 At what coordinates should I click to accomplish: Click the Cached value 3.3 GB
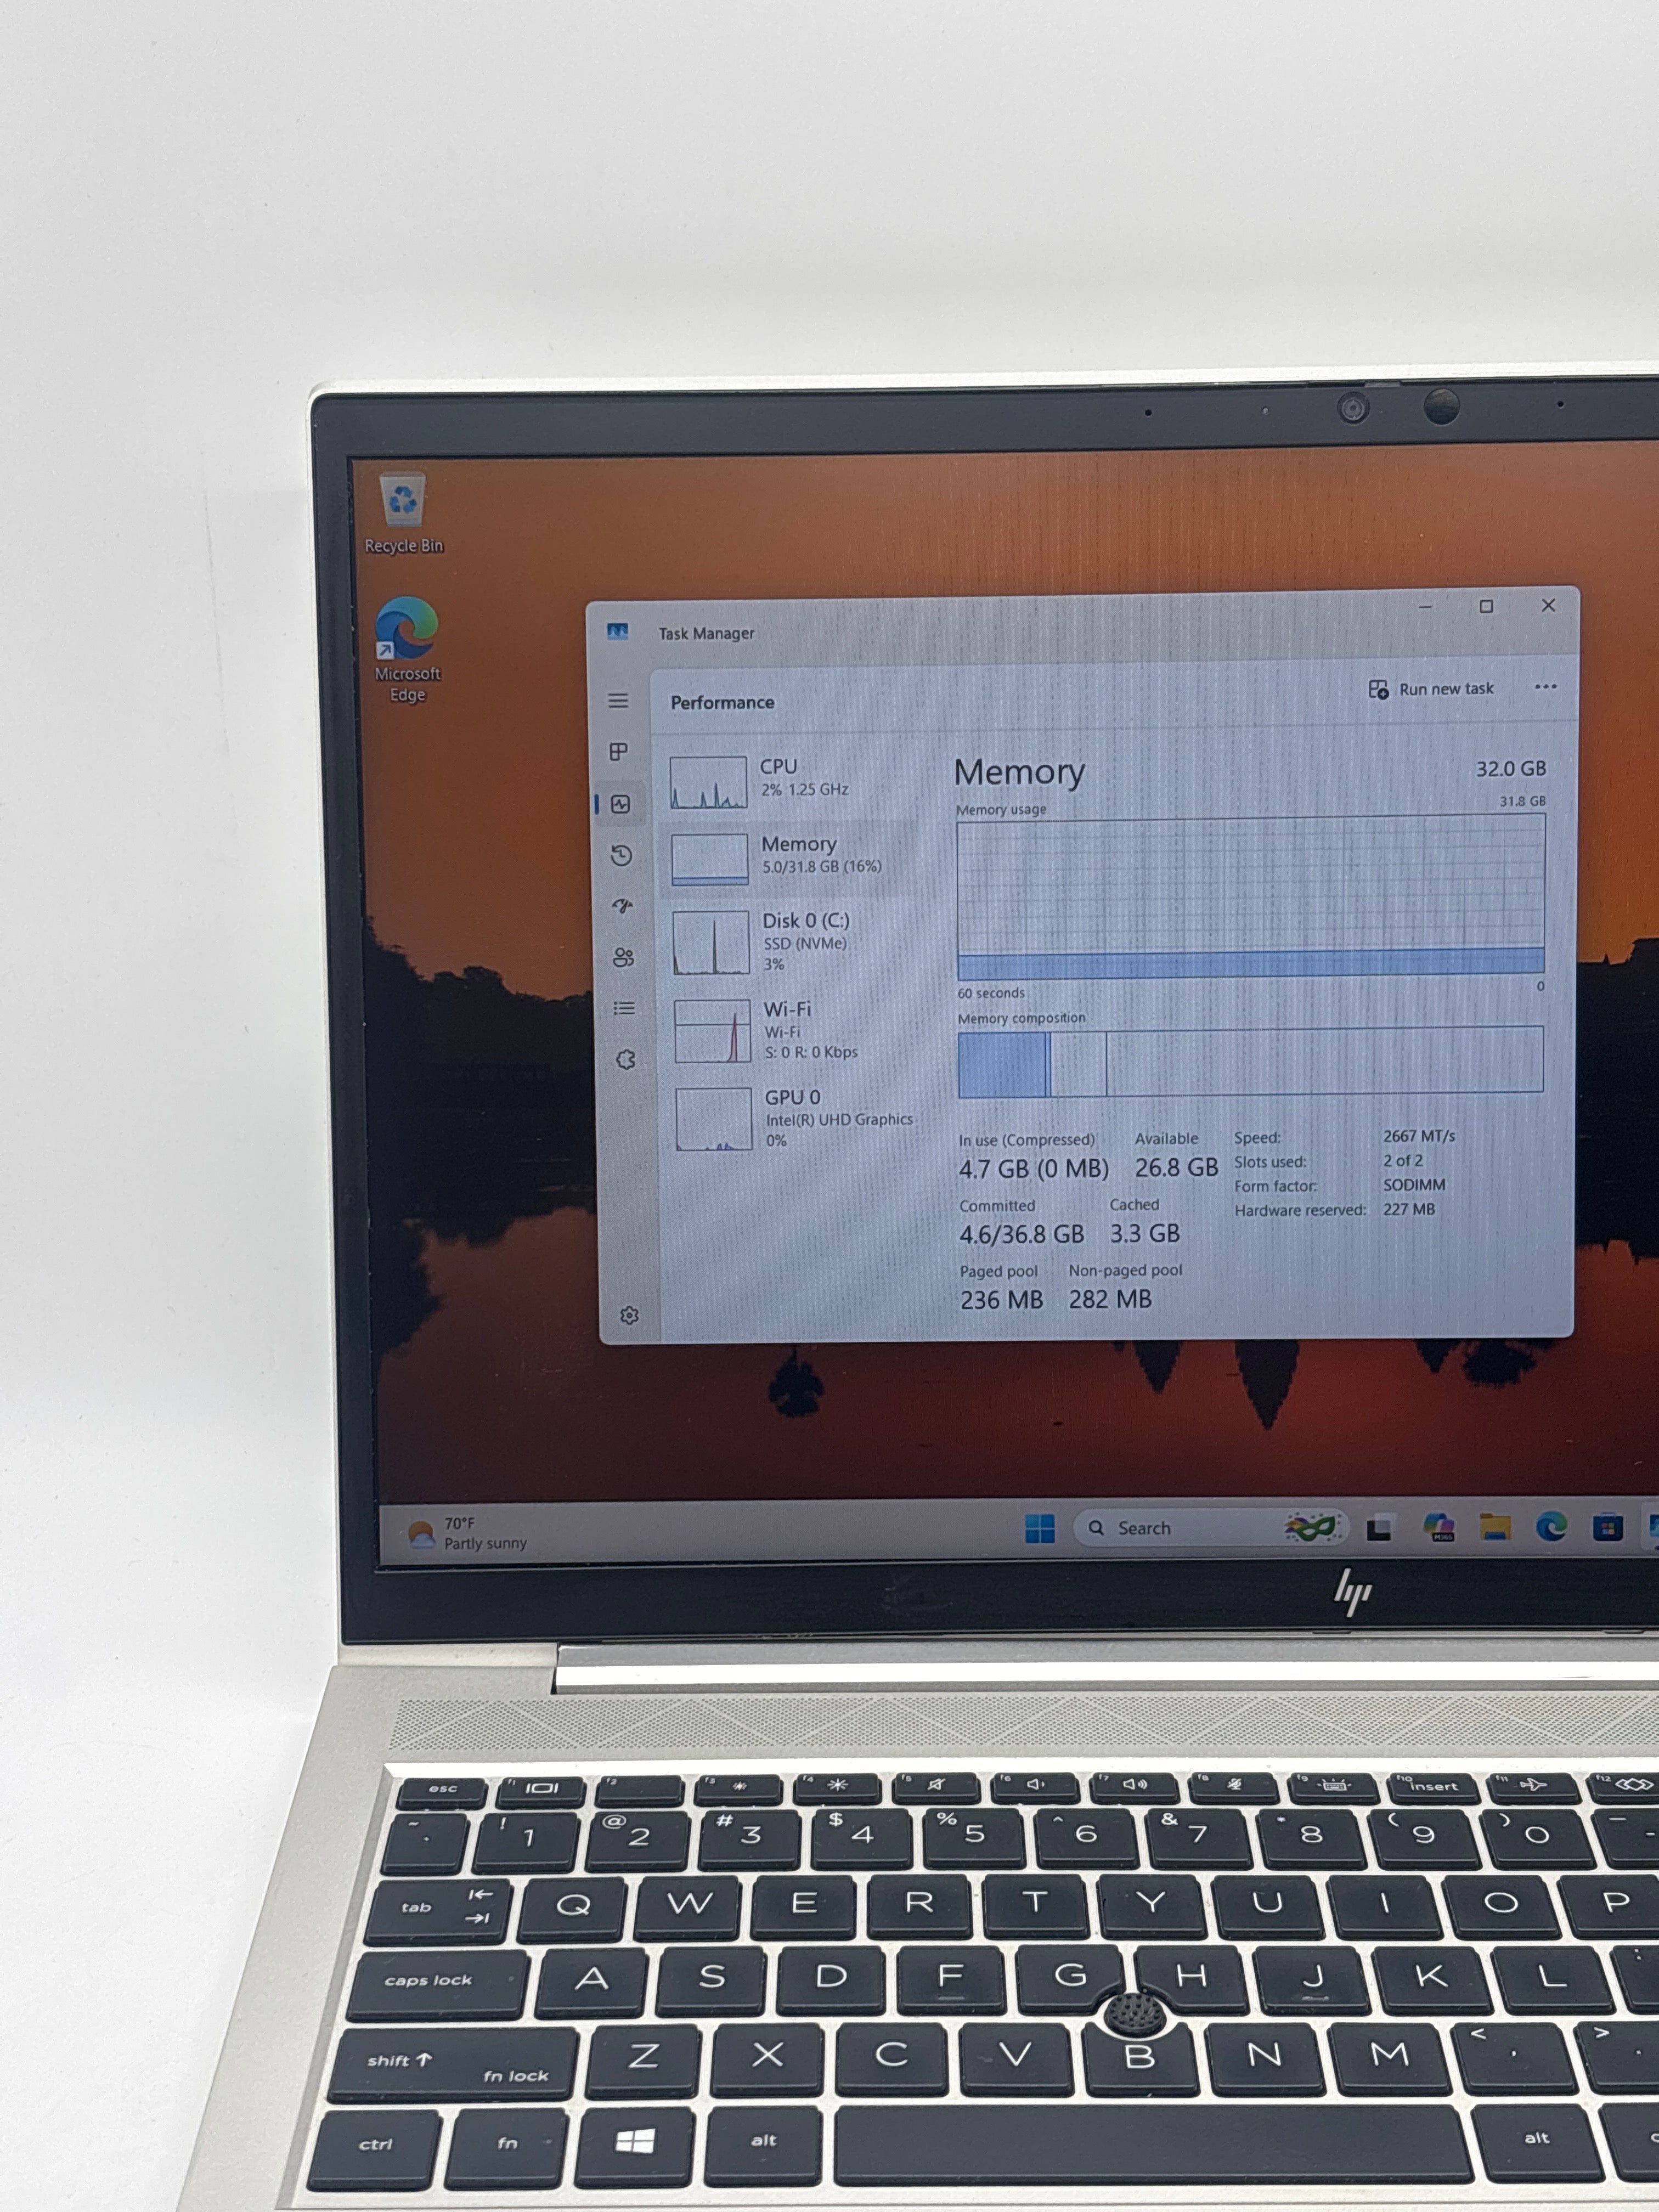[1145, 1233]
